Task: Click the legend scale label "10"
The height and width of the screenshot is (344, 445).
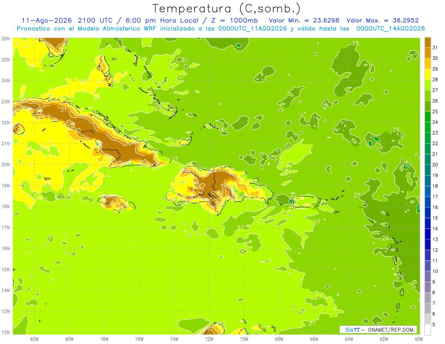Action: pos(435,271)
